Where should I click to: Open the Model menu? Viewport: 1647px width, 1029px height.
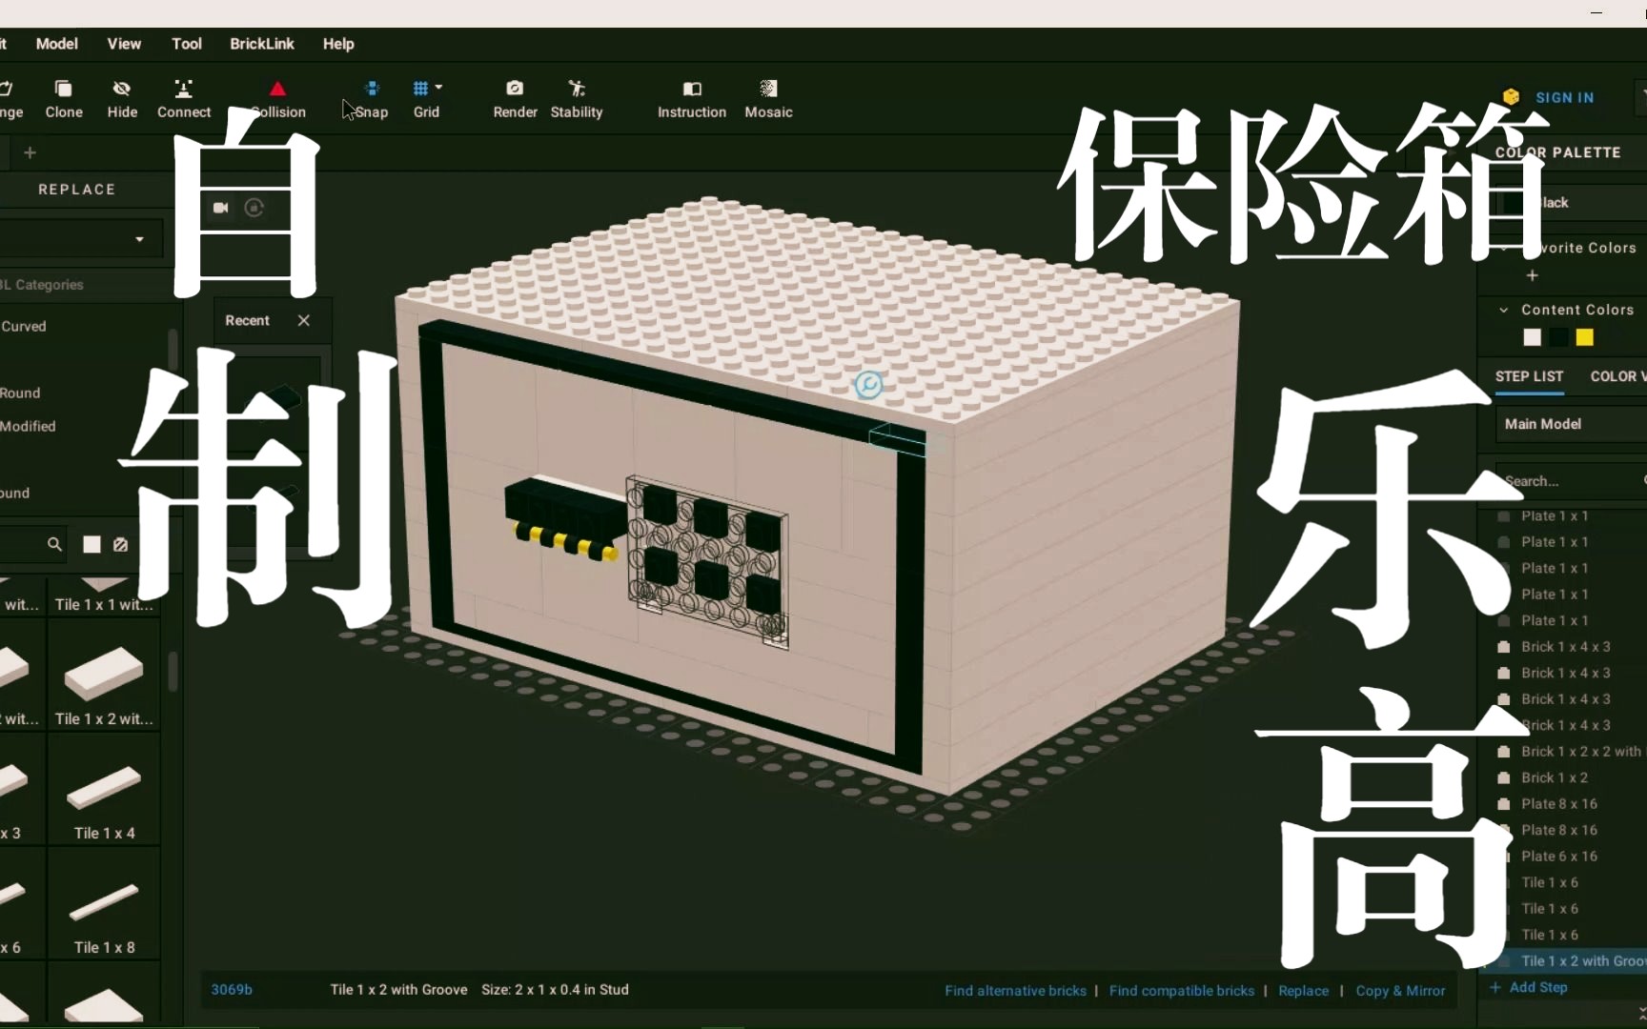(57, 44)
